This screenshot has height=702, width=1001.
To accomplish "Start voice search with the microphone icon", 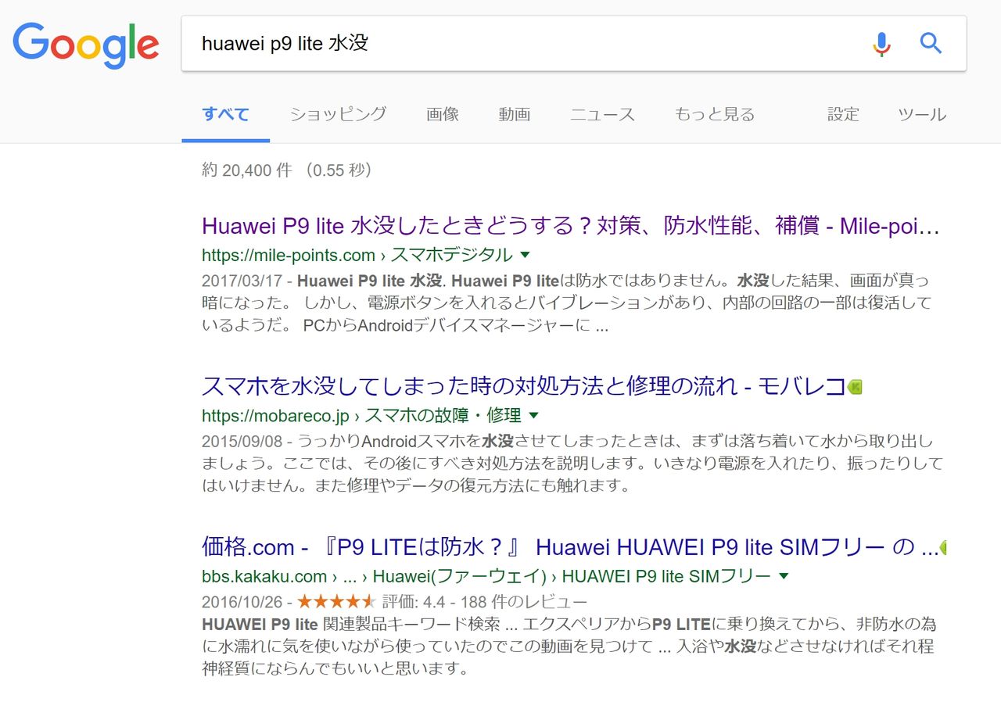I will [881, 44].
